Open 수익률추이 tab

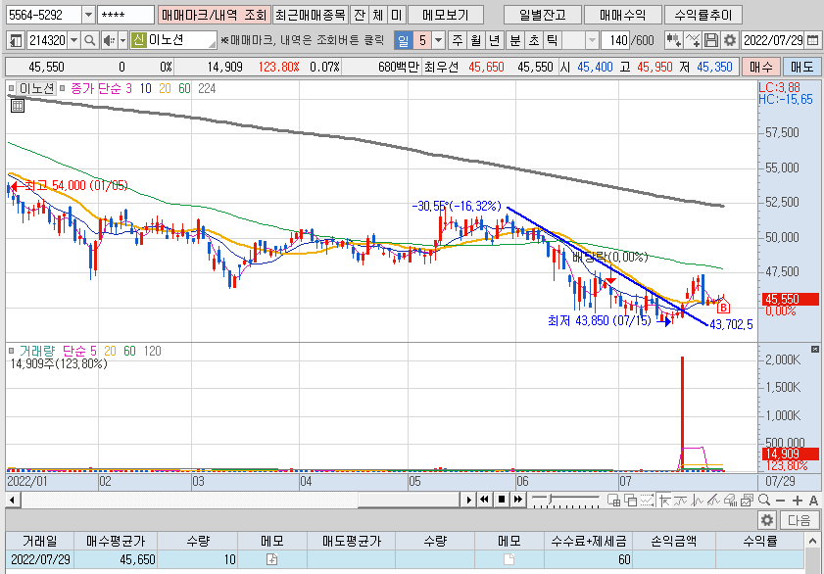pyautogui.click(x=703, y=15)
